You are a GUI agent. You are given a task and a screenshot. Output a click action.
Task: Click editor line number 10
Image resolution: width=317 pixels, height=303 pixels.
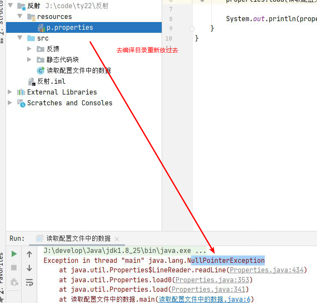(169, 38)
